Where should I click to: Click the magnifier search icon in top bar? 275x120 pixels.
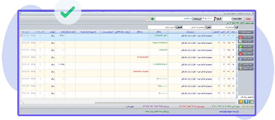[147, 19]
